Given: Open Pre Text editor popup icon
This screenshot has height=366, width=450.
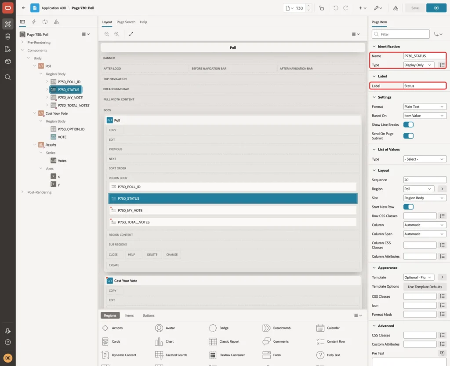Looking at the screenshot, I should click(442, 353).
